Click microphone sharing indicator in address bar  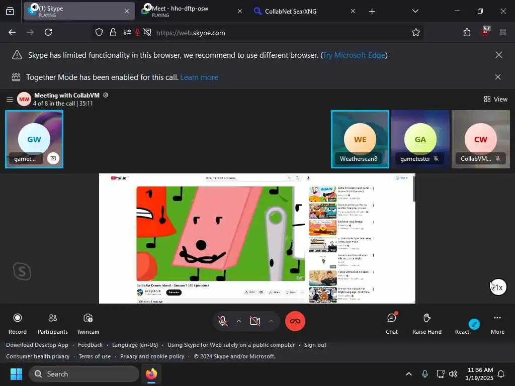click(138, 33)
